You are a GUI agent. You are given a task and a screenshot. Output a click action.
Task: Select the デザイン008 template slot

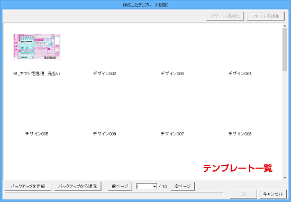[x=240, y=134]
